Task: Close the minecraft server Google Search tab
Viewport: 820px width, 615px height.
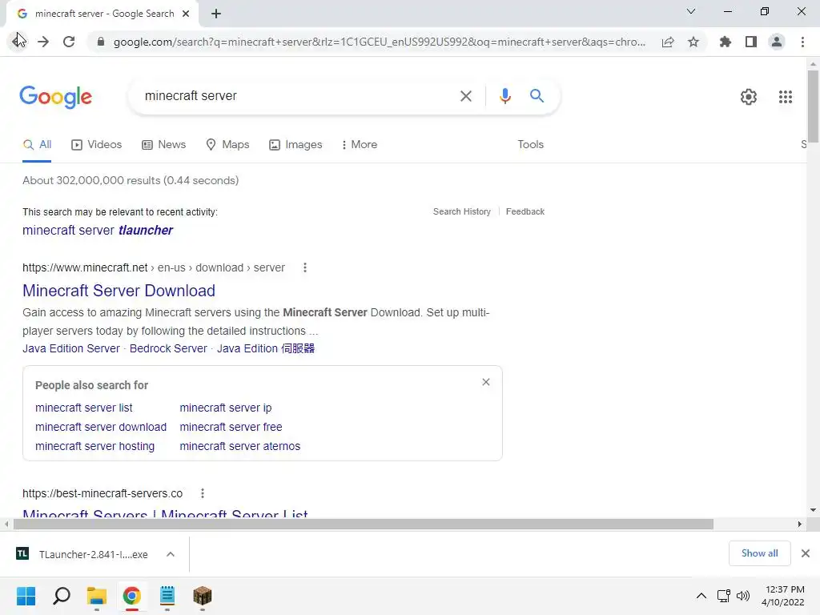Action: pos(186,14)
